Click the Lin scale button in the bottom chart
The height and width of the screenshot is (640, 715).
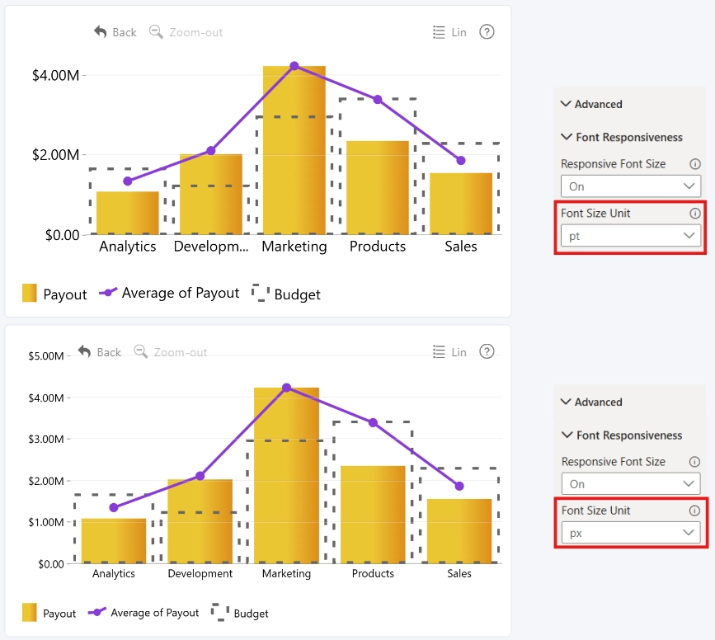[x=449, y=352]
